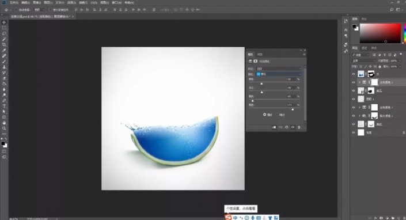The height and width of the screenshot is (220, 406).
Task: Click the Yellow (黄色) slider handle
Action: (x=252, y=101)
